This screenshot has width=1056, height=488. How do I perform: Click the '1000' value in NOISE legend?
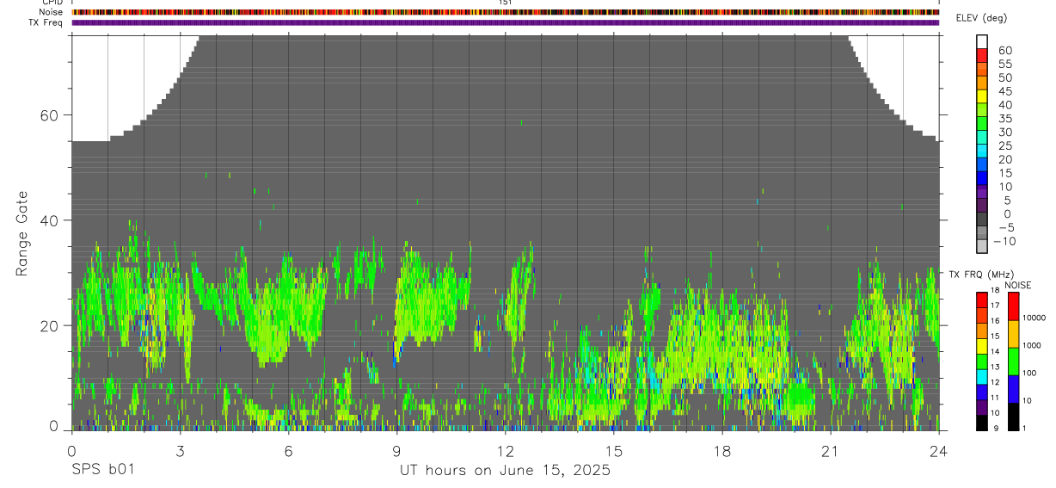tap(1034, 345)
